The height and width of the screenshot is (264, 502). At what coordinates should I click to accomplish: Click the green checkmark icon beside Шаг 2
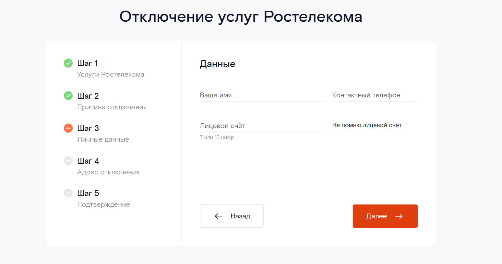point(68,96)
